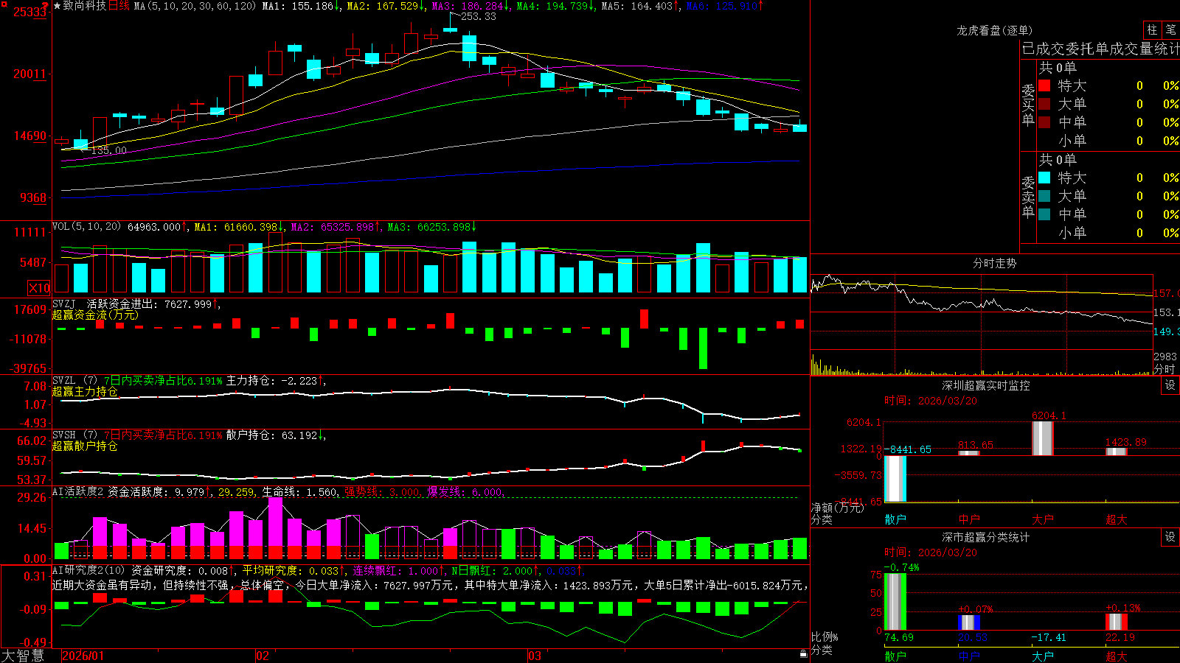
Task: Click the -8441.65 散户 net outflow bar
Action: point(895,479)
